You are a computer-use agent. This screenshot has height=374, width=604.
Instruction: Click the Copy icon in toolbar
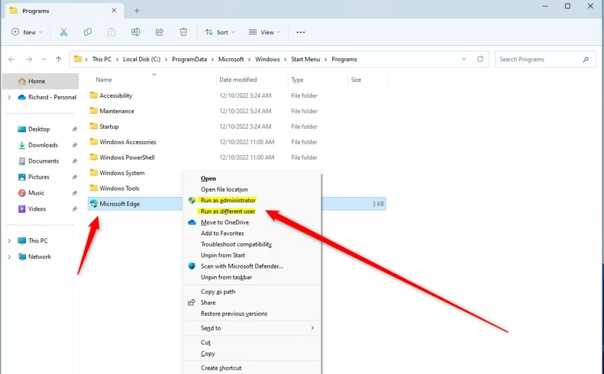click(88, 32)
